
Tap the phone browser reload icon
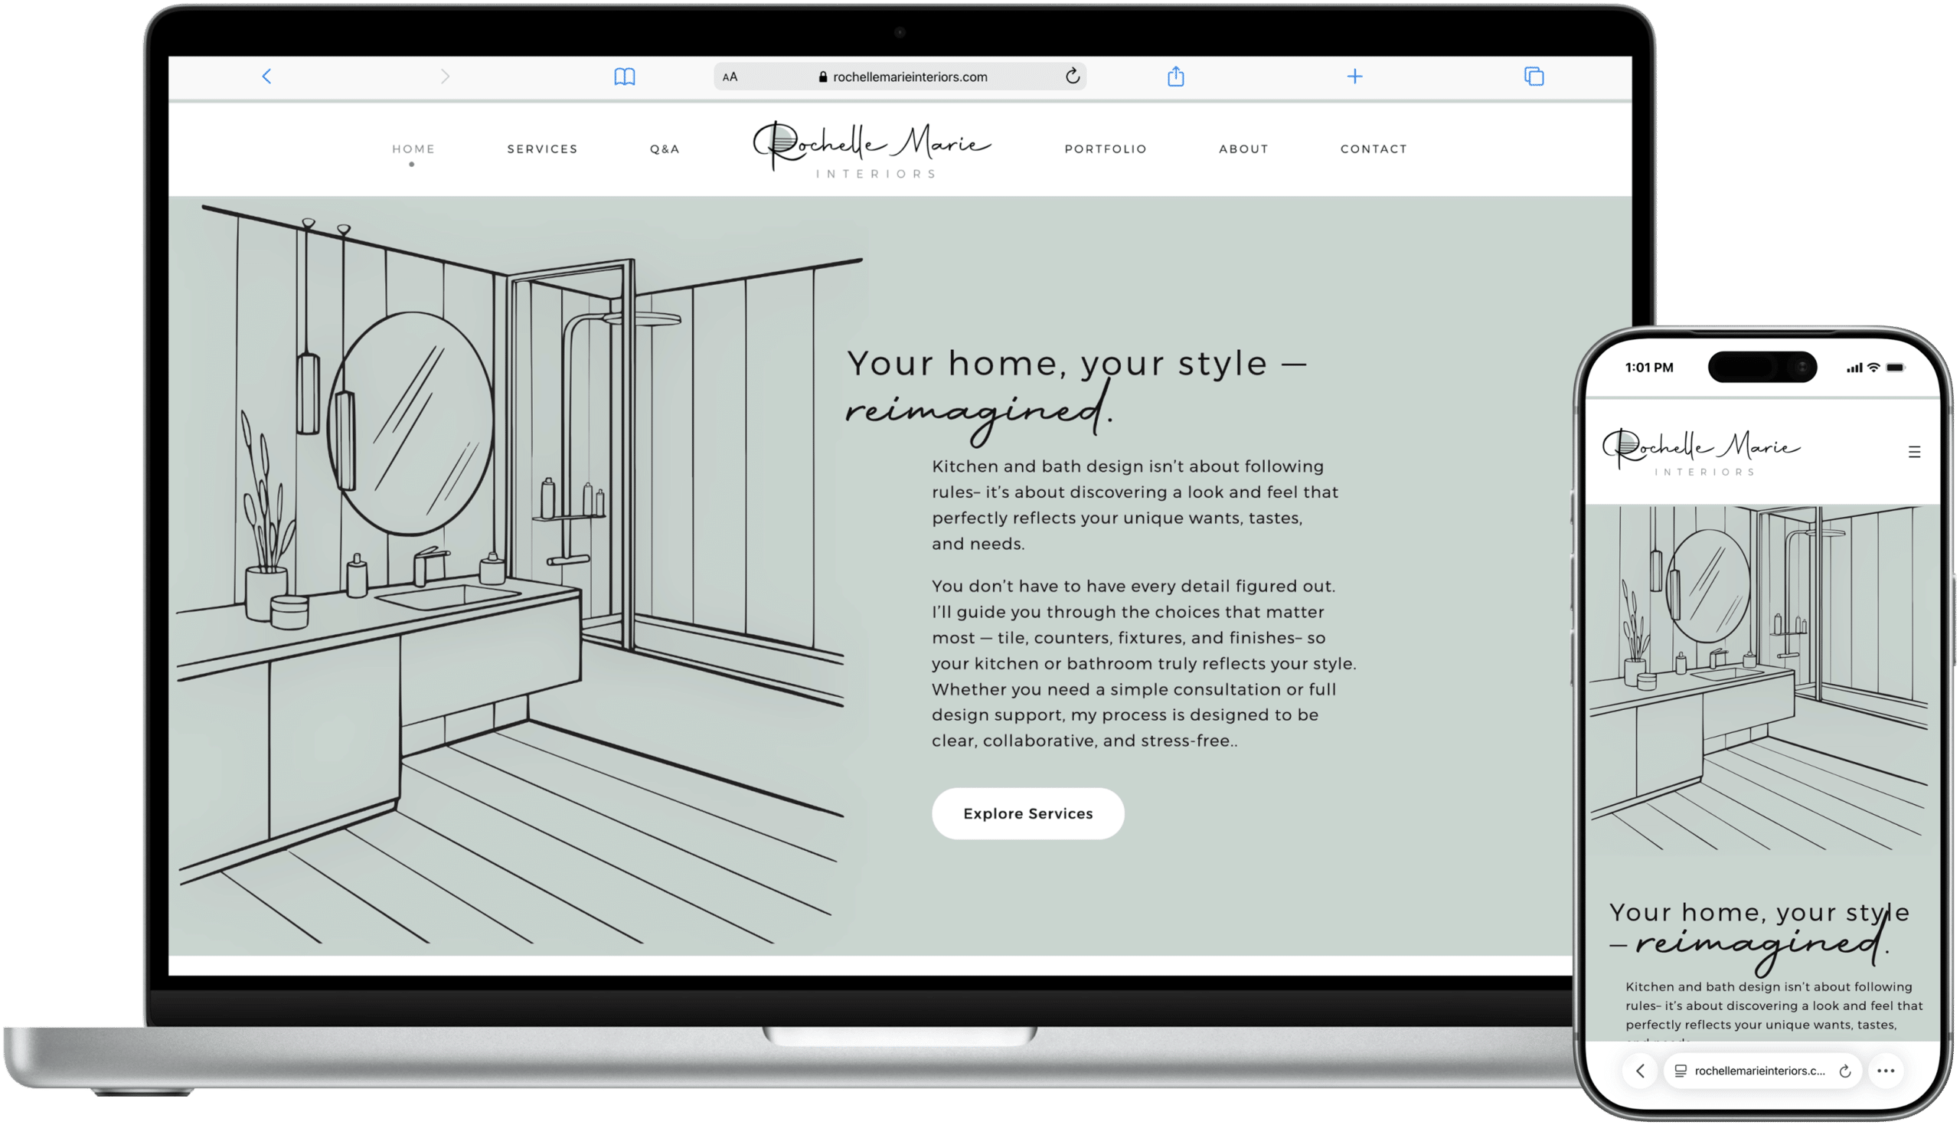(1845, 1070)
